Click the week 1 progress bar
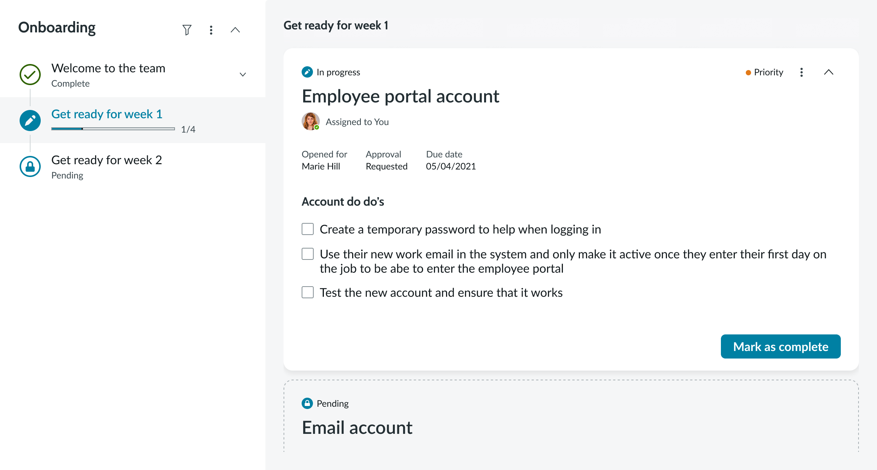877x470 pixels. 113,129
